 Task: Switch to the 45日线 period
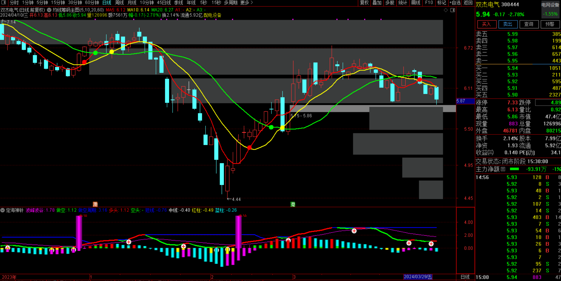(x=164, y=3)
